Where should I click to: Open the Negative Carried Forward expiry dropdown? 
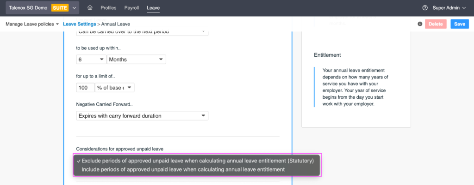142,115
